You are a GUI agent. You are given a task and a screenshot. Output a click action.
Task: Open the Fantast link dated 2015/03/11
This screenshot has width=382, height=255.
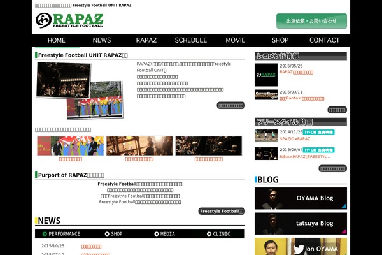(x=304, y=98)
